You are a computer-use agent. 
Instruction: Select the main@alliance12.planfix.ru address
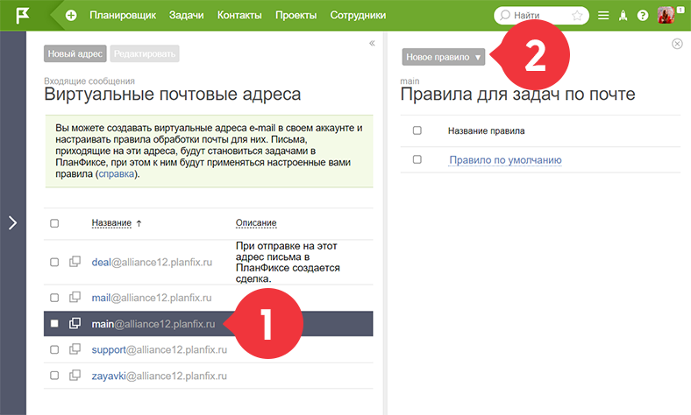point(153,324)
